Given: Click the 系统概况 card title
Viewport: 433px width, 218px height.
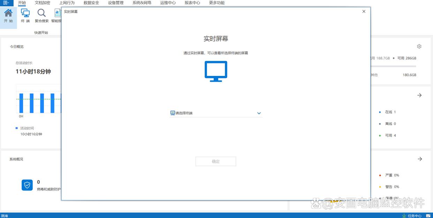Looking at the screenshot, I should (16, 159).
